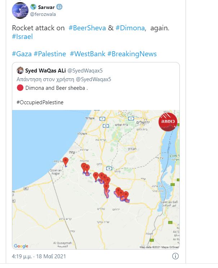Open Sarwar's profile avatar picture

pos(20,10)
